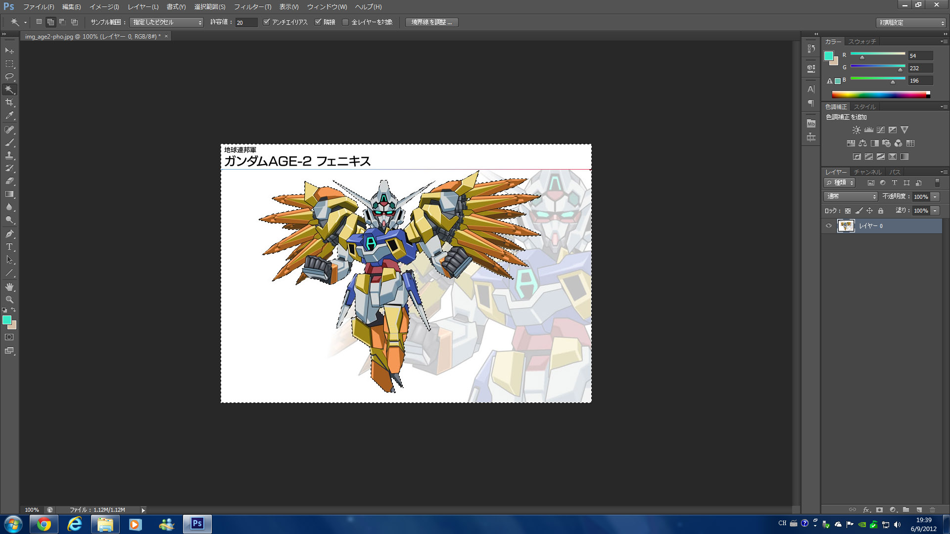Click the delete layer trash icon
Viewport: 950px width, 534px height.
(x=932, y=510)
